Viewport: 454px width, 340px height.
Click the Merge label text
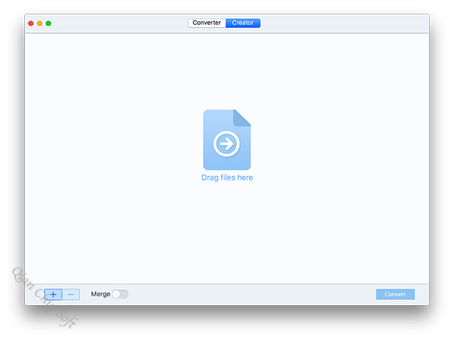pos(100,294)
